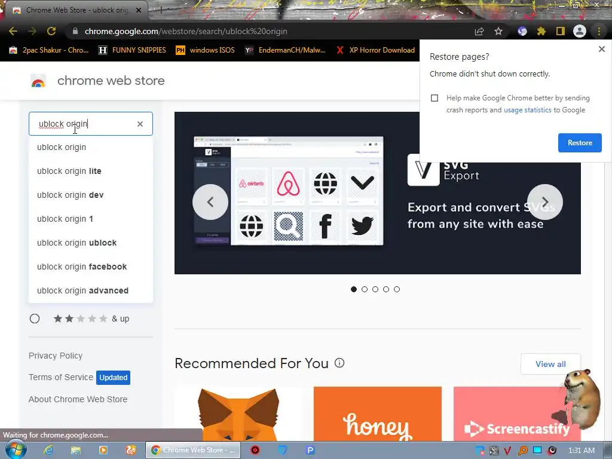The height and width of the screenshot is (459, 612).
Task: Bookmark this page with the star icon
Action: pyautogui.click(x=498, y=31)
